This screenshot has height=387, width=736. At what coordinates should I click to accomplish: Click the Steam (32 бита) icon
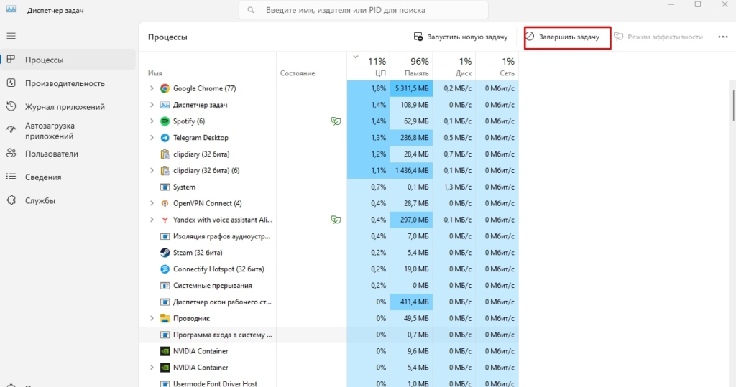(x=165, y=252)
